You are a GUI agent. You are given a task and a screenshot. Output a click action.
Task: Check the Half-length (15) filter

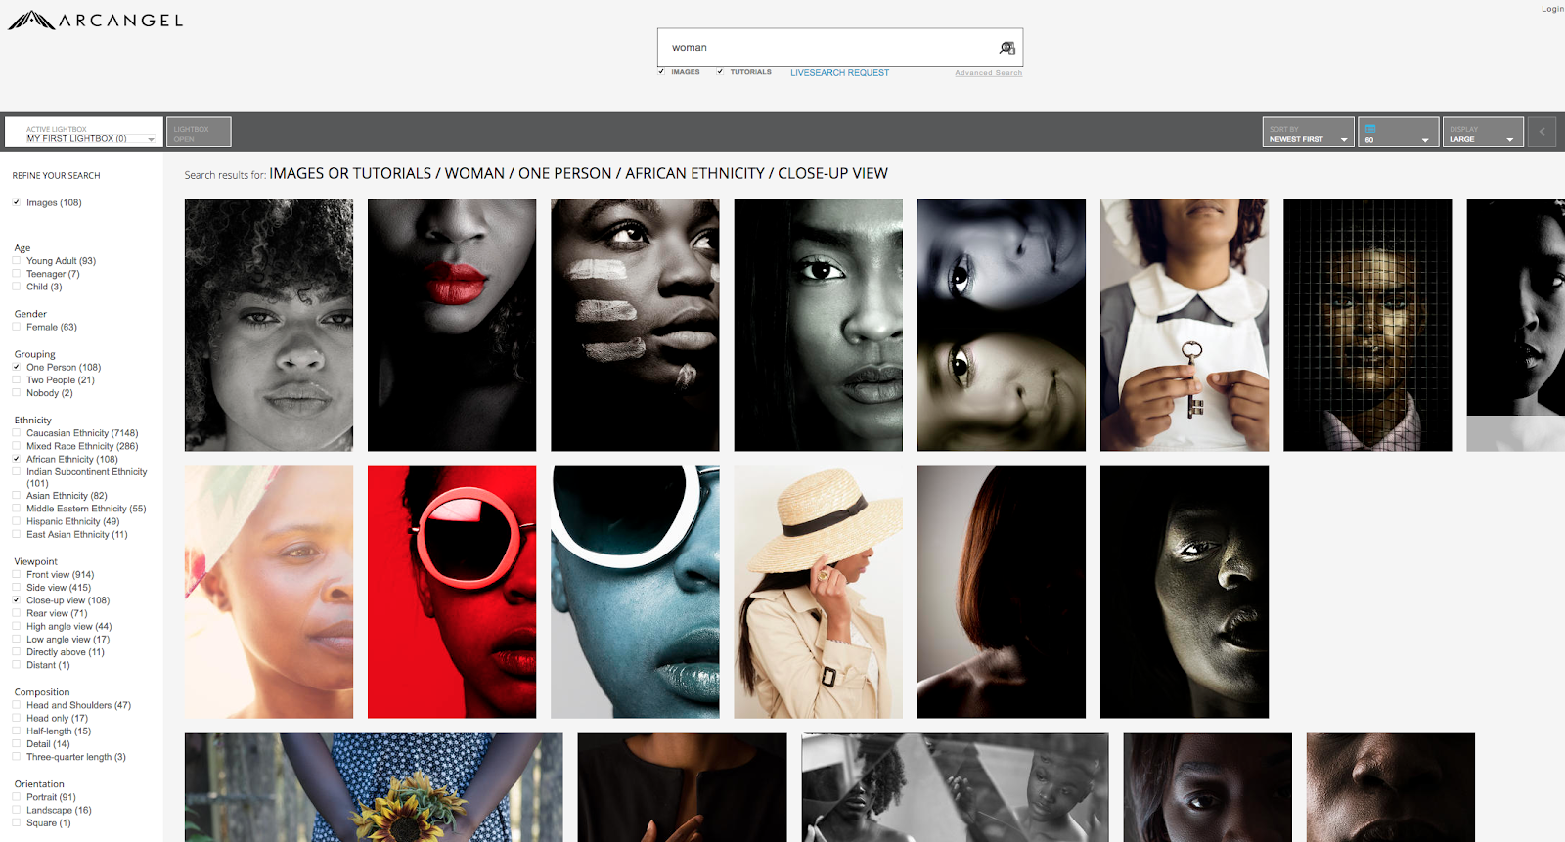pyautogui.click(x=17, y=731)
